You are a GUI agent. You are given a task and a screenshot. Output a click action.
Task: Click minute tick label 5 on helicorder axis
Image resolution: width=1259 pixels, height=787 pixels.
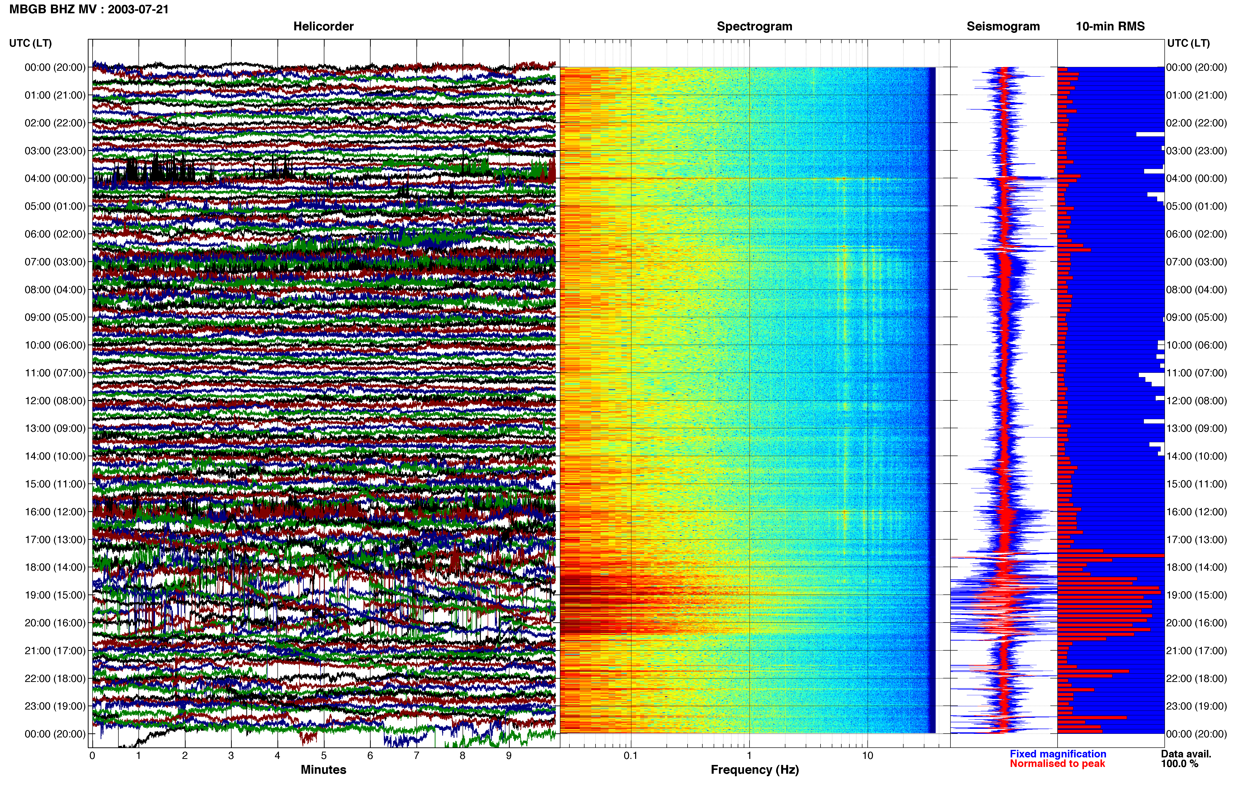[x=324, y=755]
